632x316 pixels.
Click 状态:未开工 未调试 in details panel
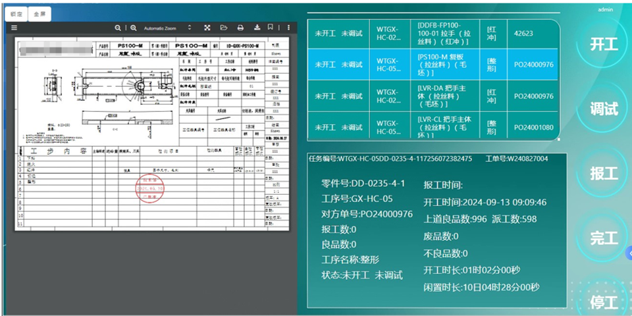(362, 275)
